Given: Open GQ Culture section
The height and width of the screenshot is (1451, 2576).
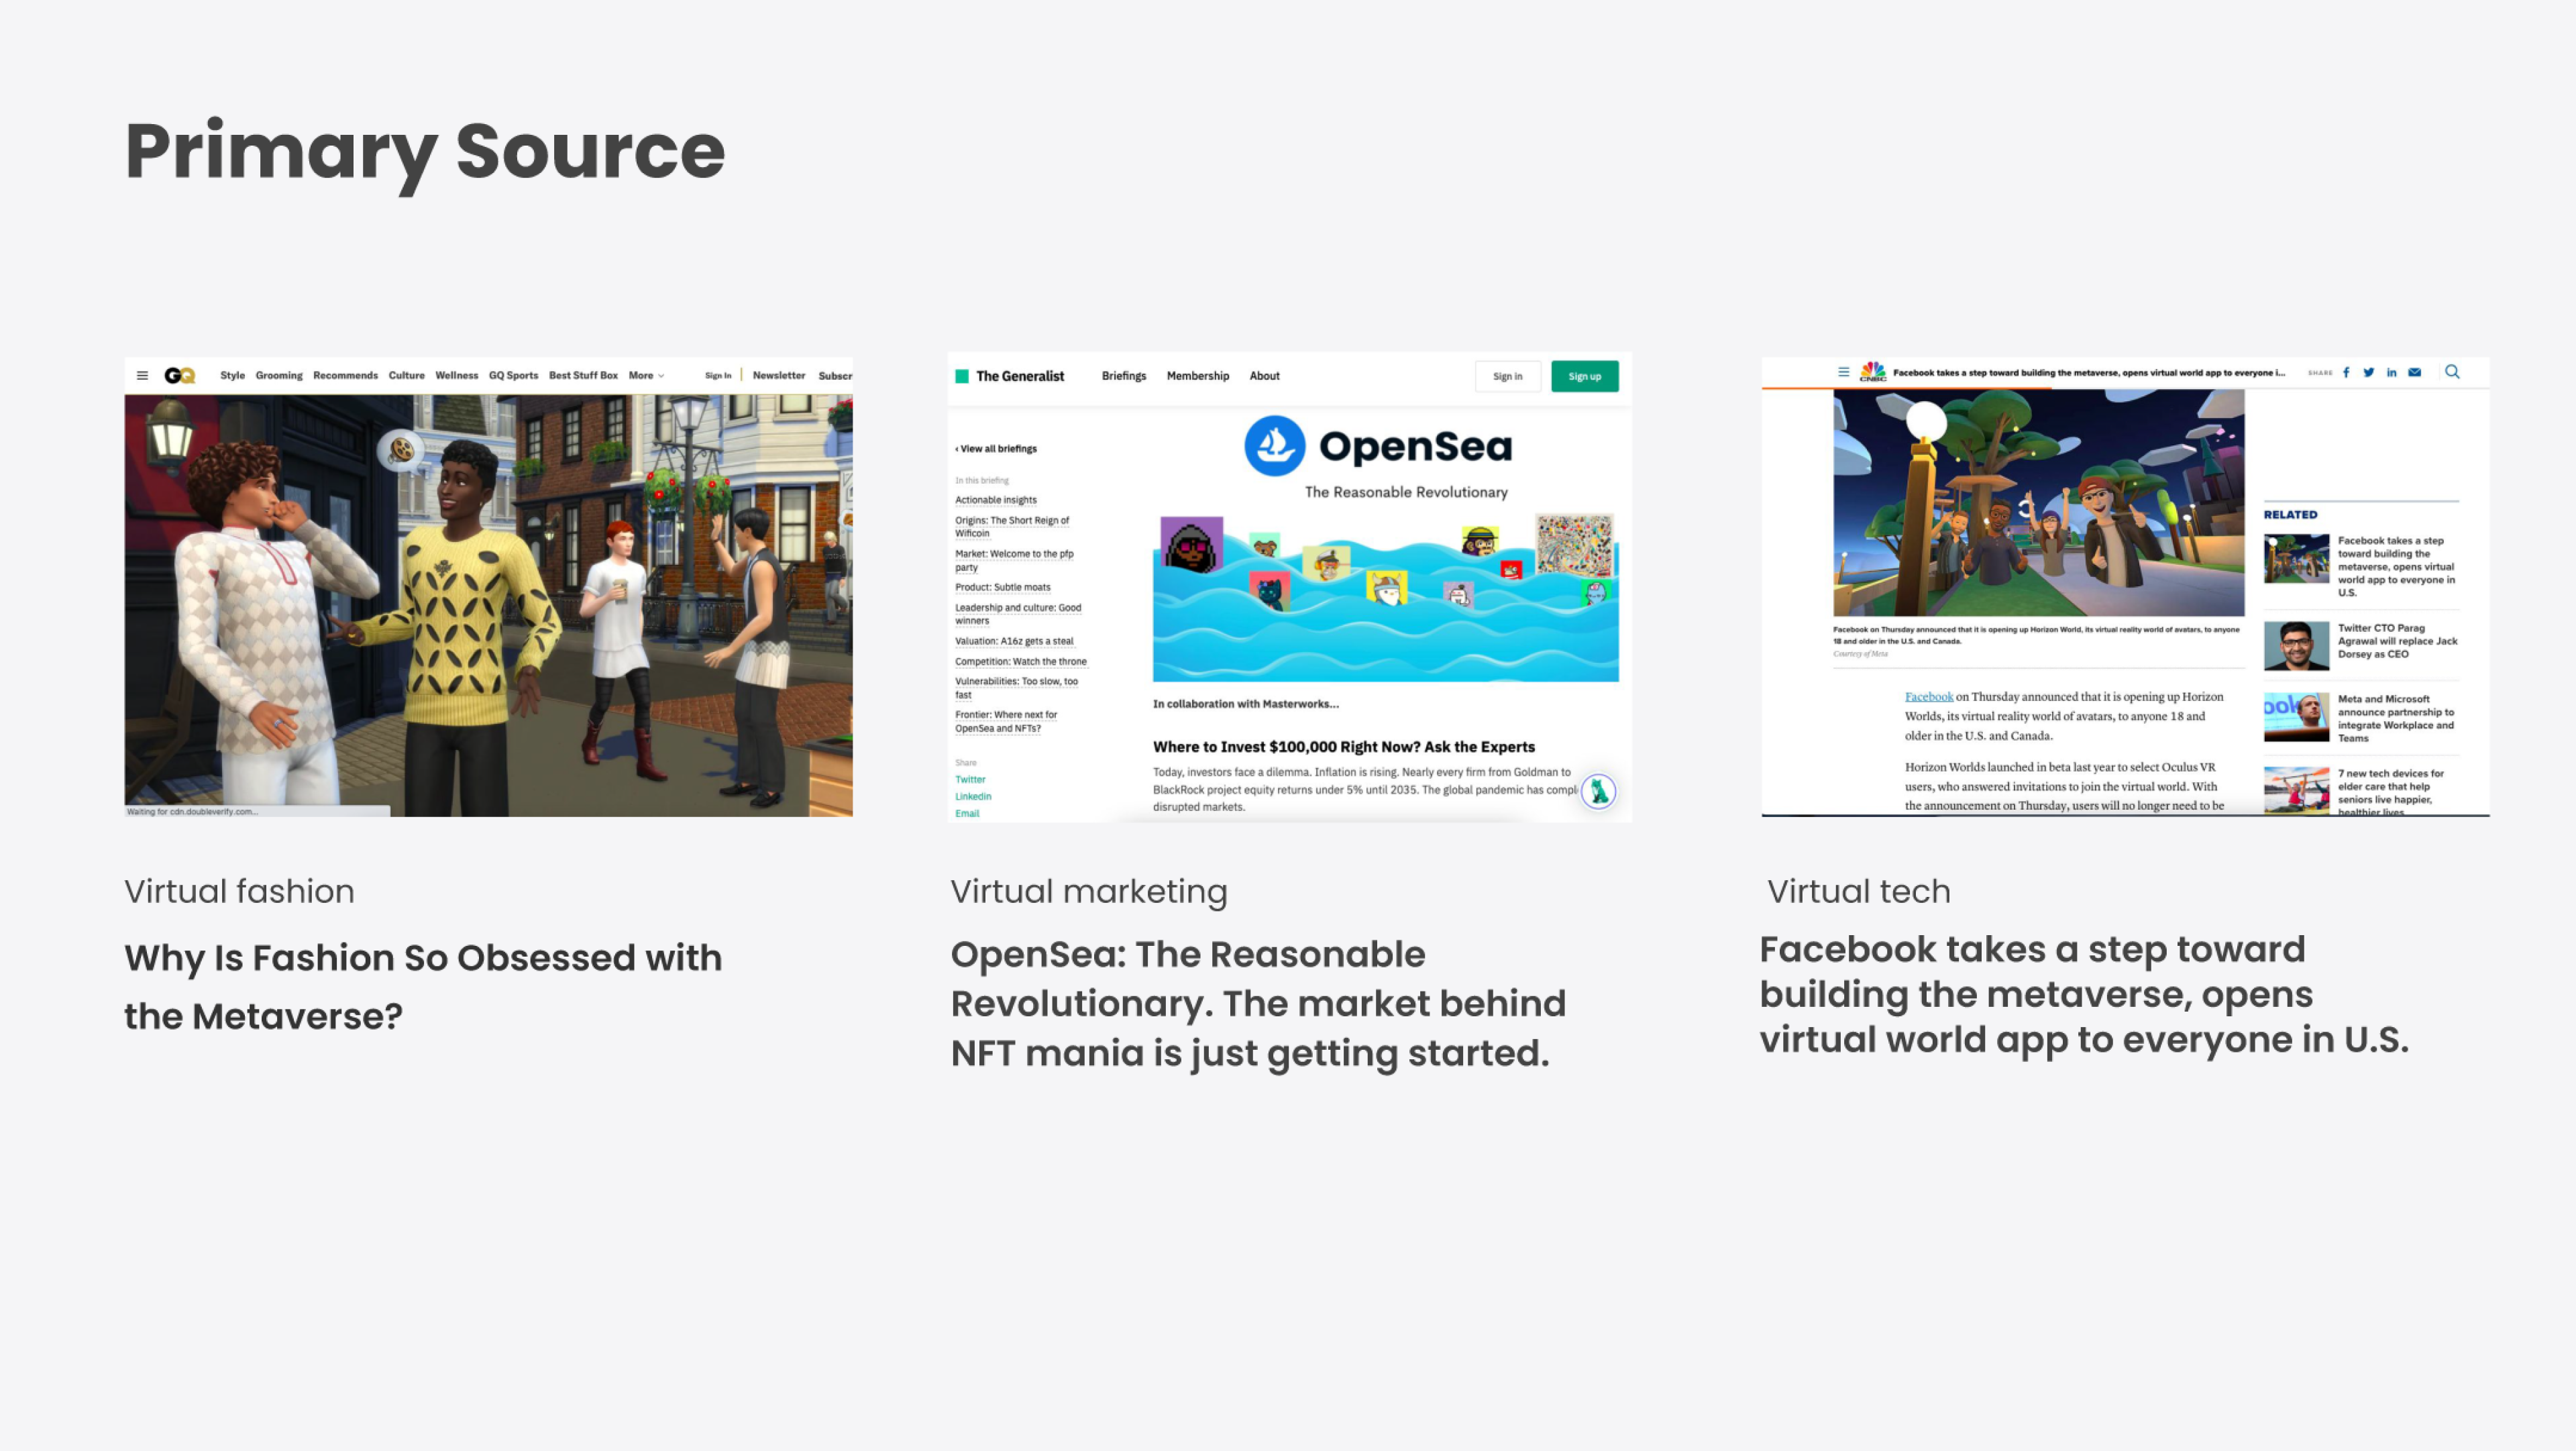Looking at the screenshot, I should 406,376.
